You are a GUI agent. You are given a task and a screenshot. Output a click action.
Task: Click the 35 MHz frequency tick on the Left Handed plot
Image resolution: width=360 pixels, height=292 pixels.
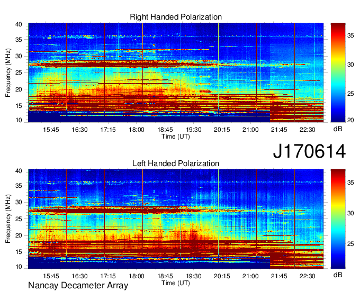[19, 186]
